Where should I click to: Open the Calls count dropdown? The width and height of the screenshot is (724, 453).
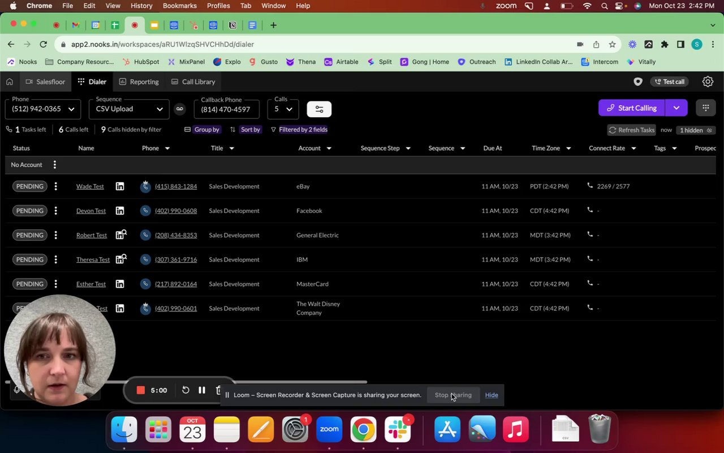[283, 109]
